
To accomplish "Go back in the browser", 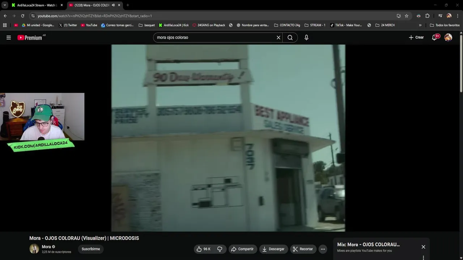I will tap(5, 16).
